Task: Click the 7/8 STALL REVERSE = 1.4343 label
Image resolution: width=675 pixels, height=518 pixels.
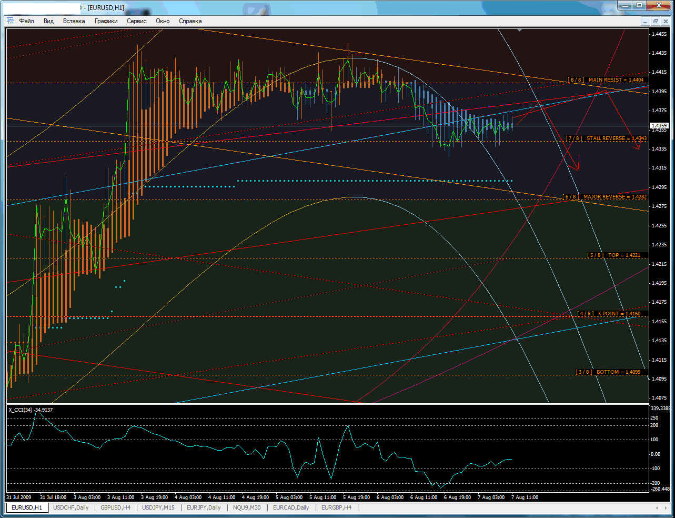Action: pyautogui.click(x=607, y=138)
